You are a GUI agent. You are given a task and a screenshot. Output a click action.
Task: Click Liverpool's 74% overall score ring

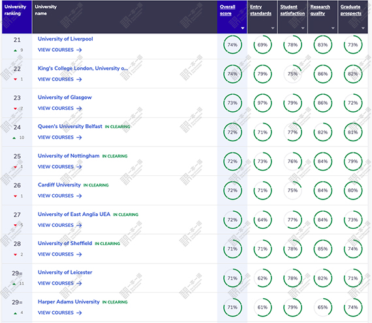(232, 44)
